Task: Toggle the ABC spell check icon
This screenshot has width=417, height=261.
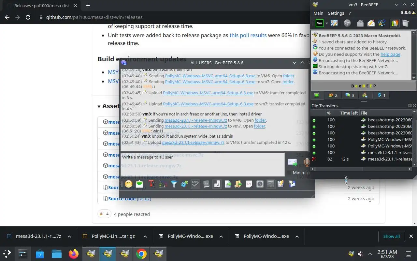Action: [x=195, y=184]
